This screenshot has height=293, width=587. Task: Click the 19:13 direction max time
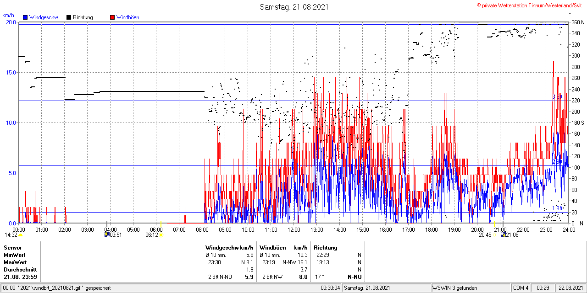323,262
